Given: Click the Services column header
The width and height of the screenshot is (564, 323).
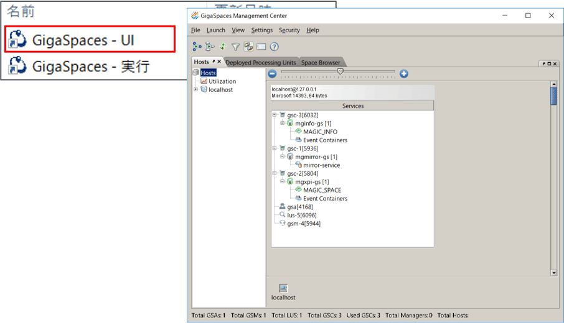Looking at the screenshot, I should (352, 106).
